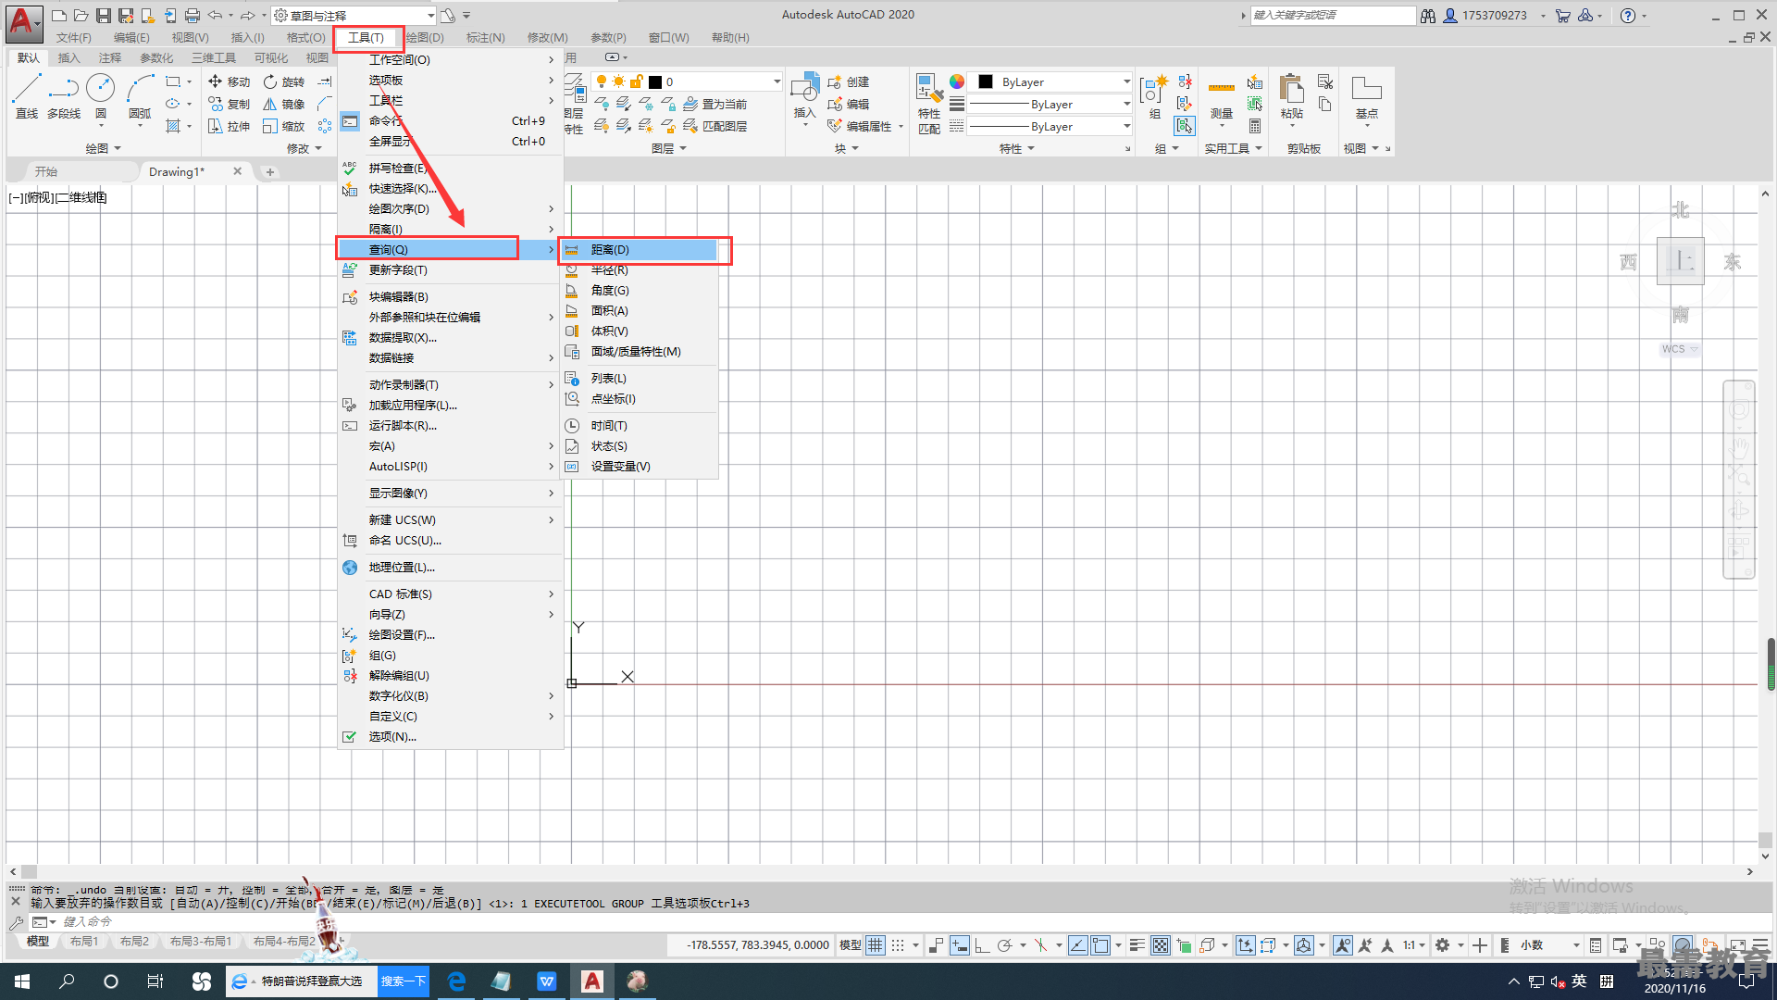This screenshot has height=1000, width=1777.
Task: Click the search box 键入关键字或短语
Action: point(1333,15)
